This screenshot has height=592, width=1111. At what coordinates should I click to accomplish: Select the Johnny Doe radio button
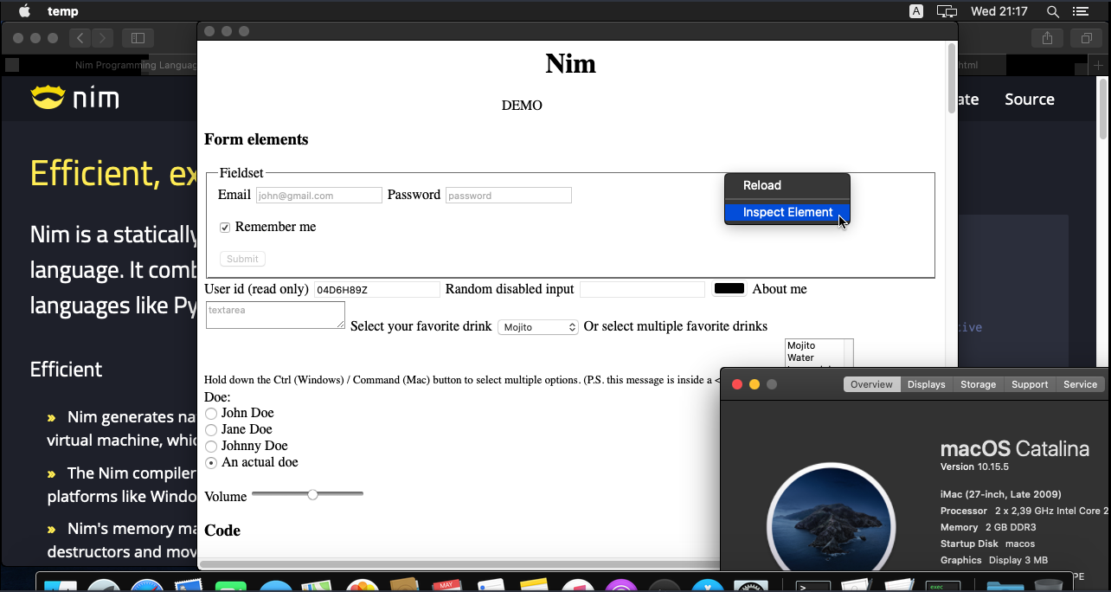click(211, 447)
